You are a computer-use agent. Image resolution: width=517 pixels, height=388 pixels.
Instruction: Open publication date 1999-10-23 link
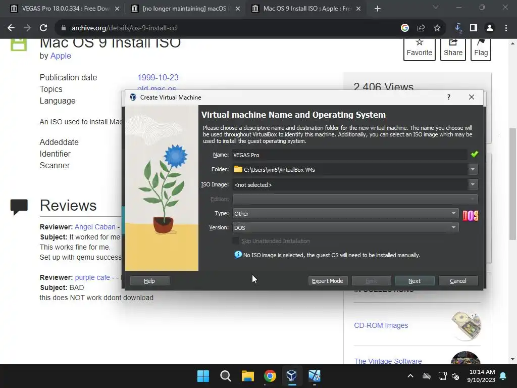pos(158,77)
